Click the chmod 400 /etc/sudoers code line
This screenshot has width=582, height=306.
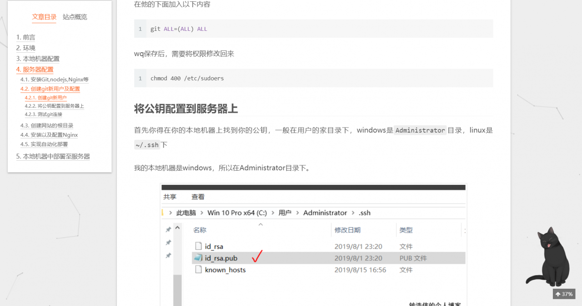tap(187, 78)
